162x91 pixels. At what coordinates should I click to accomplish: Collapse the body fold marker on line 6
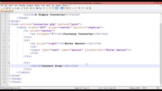(9, 21)
